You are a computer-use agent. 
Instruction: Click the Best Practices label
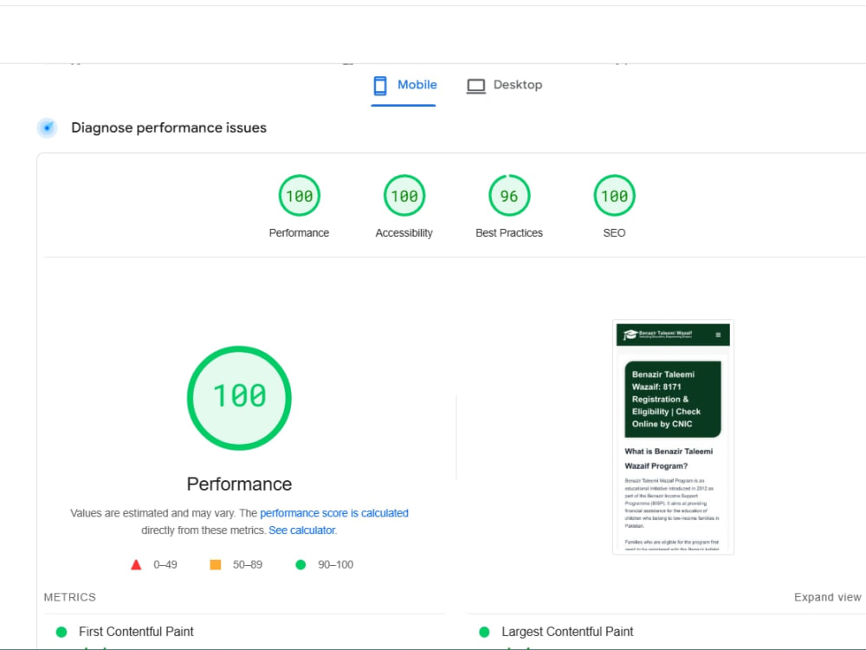pyautogui.click(x=509, y=232)
